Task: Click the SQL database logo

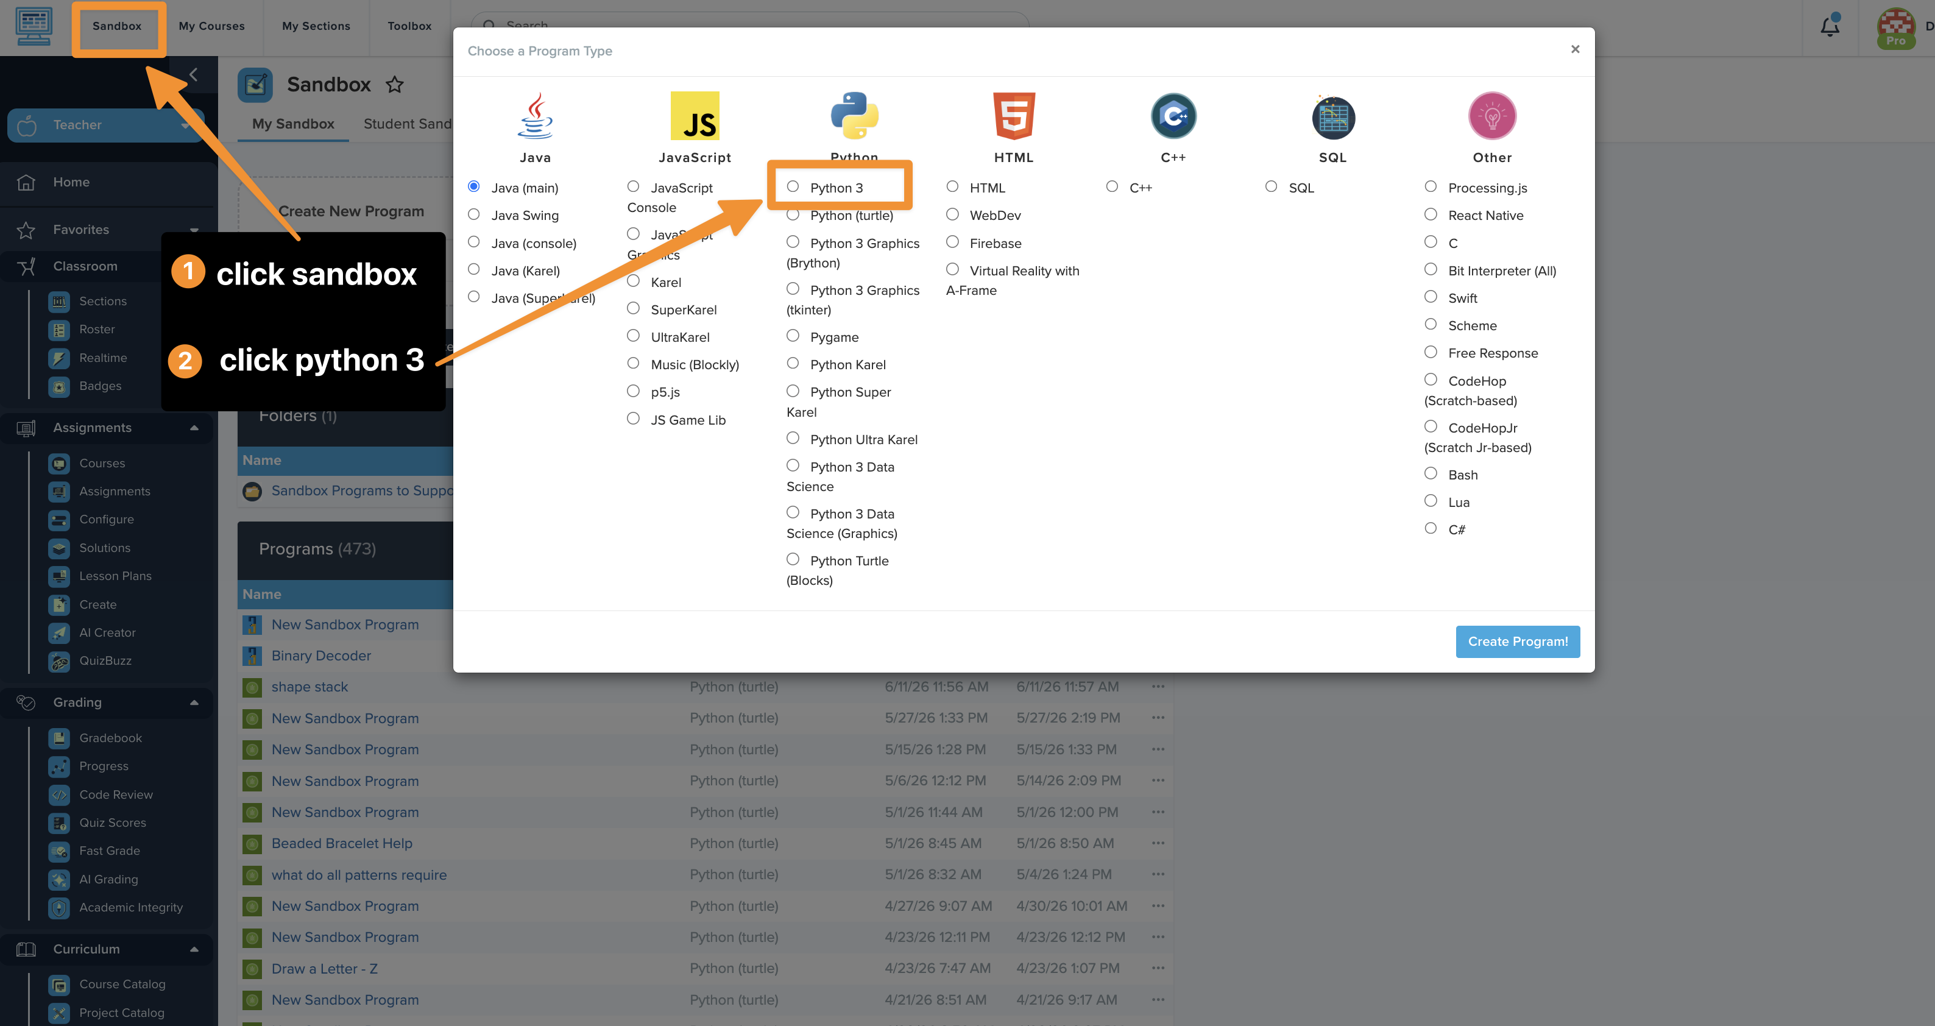Action: click(1333, 116)
